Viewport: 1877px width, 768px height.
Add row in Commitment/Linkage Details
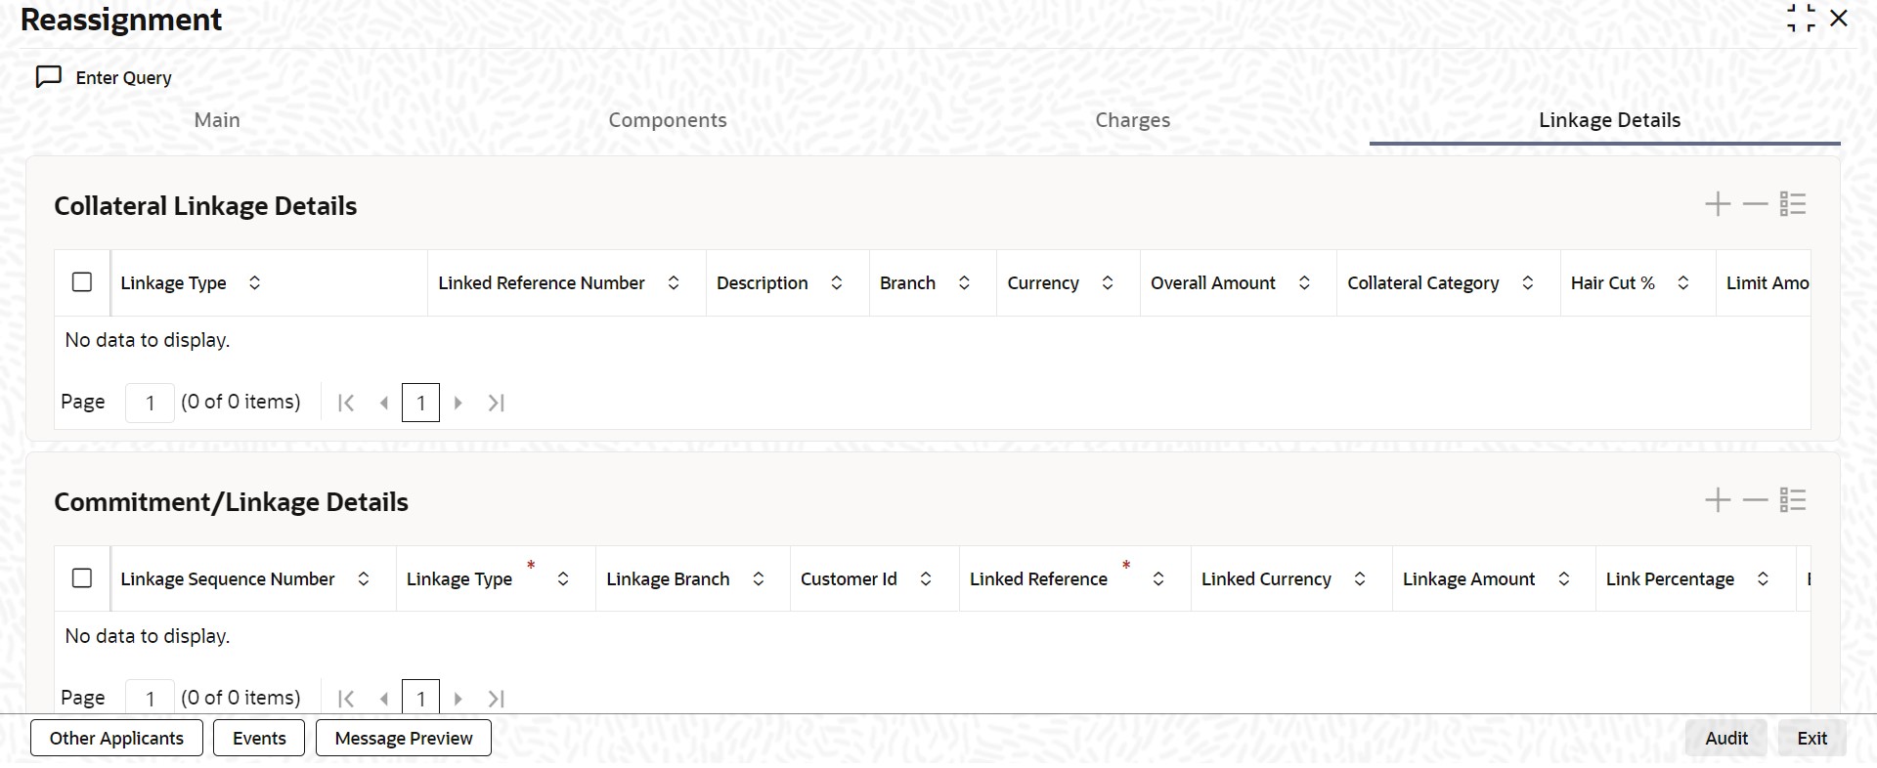[x=1718, y=500]
